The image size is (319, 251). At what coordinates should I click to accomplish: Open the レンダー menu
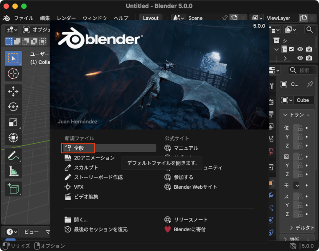tap(66, 18)
